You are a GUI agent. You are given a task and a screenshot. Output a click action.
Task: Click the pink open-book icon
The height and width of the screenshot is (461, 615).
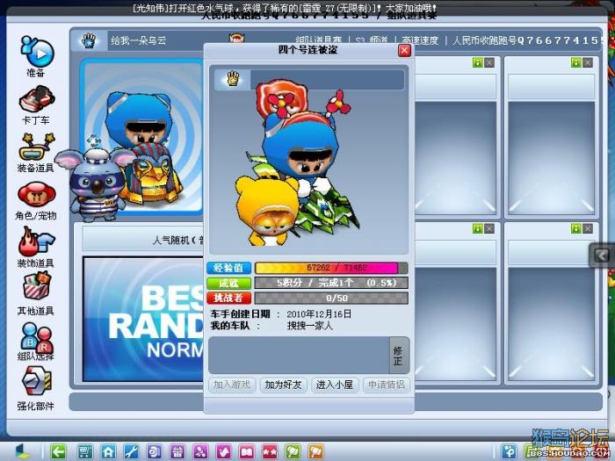247,451
